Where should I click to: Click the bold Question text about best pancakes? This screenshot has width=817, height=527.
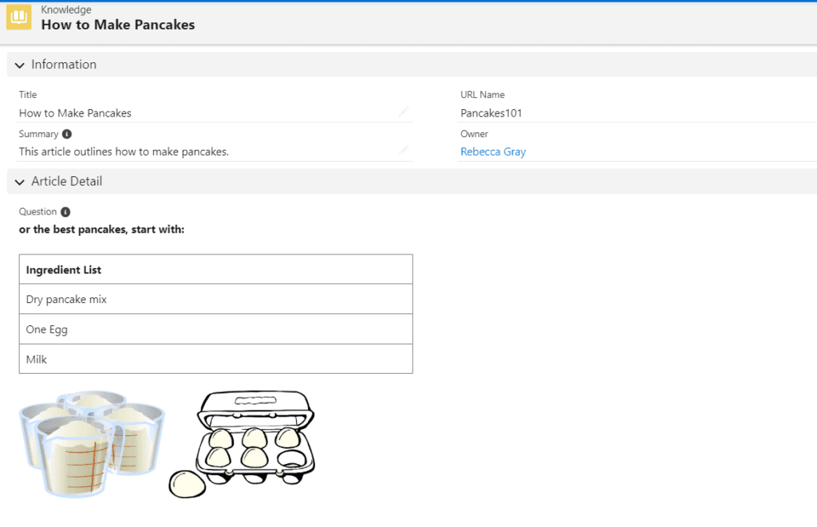pos(101,230)
